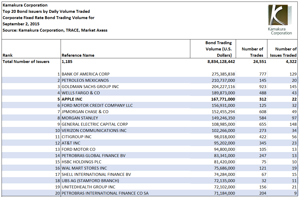The width and height of the screenshot is (299, 197).
Task: Click GE Capital issues traded 148
Action: [x=293, y=124]
